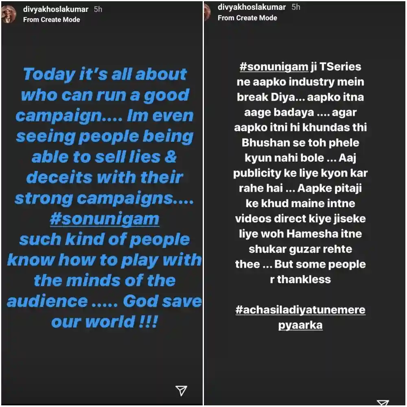
Task: Click the 'r thankless' text line
Action: (300, 279)
